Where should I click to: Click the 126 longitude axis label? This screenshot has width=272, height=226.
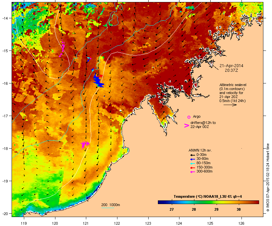pyautogui.click(x=241, y=223)
